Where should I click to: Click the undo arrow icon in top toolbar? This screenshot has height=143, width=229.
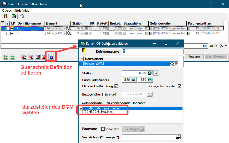click(x=22, y=17)
